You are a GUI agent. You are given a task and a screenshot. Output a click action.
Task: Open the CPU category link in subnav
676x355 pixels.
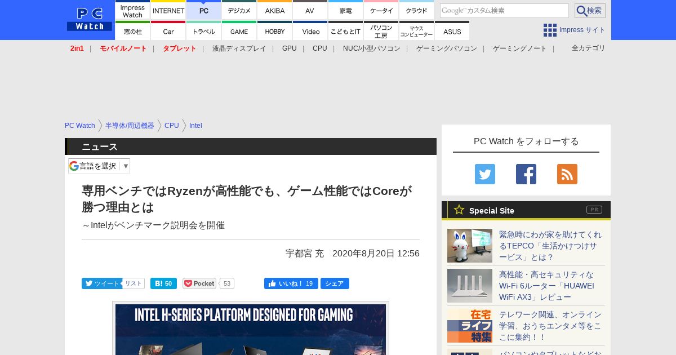click(320, 48)
